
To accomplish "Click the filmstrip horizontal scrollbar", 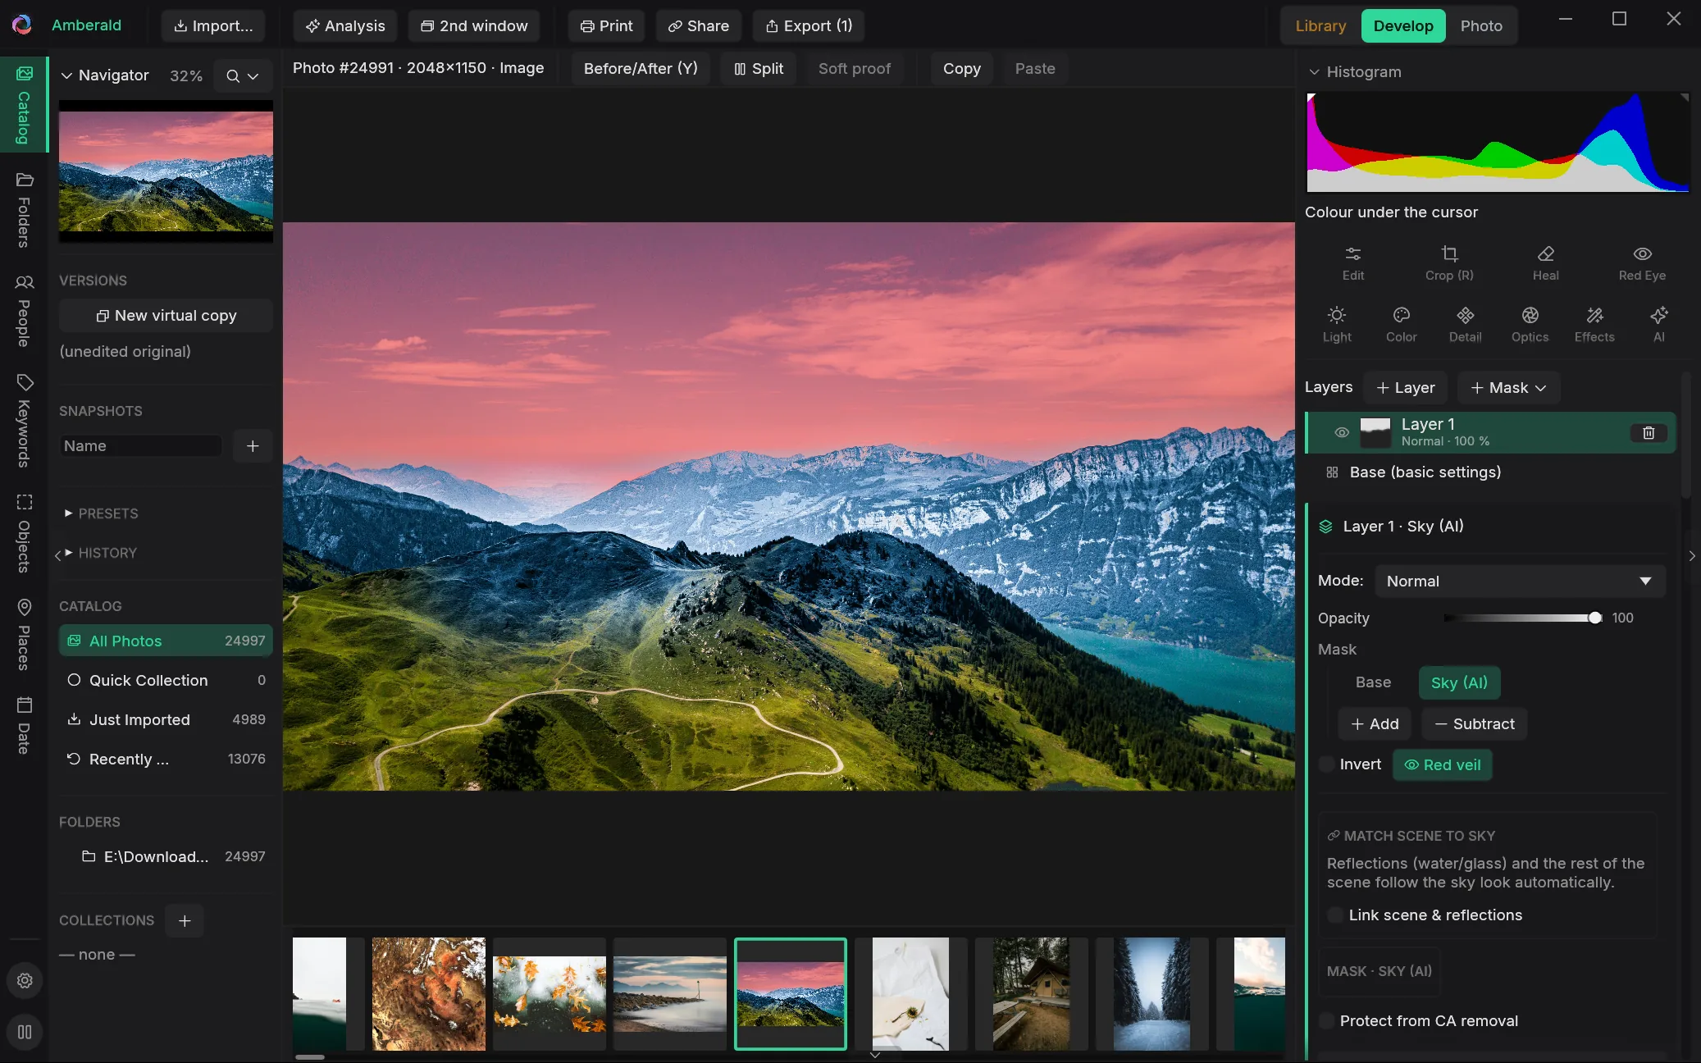I will pos(310,1056).
